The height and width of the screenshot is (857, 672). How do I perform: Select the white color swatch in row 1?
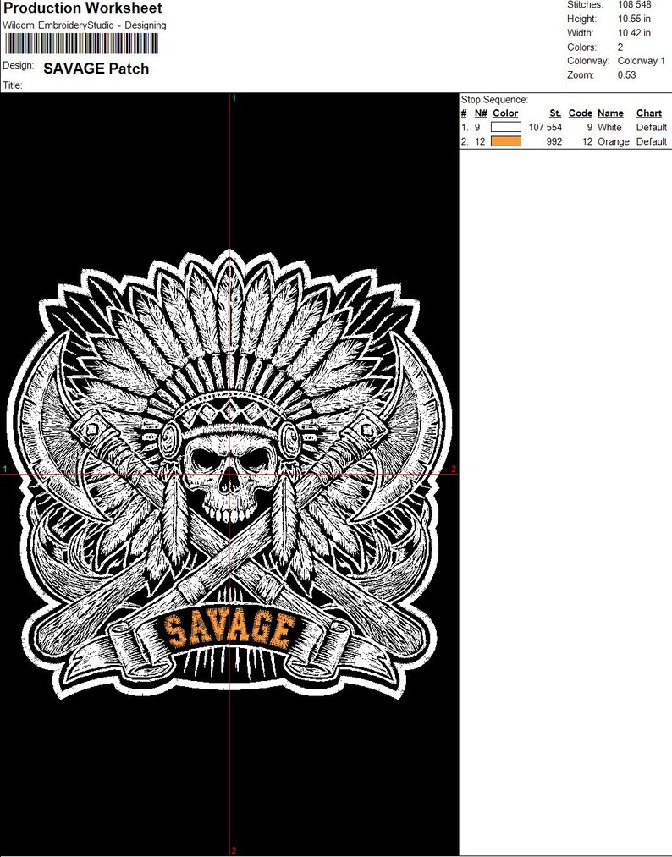[x=505, y=127]
